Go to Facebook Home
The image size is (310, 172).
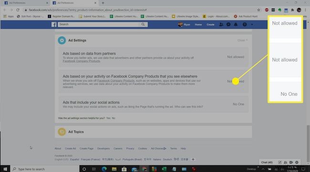tap(198, 25)
